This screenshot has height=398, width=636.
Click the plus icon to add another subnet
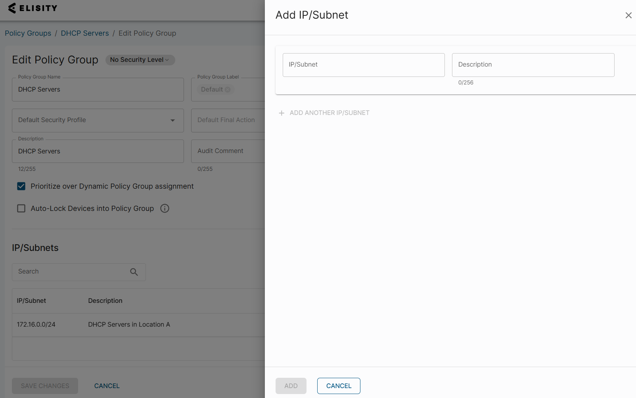(x=282, y=113)
